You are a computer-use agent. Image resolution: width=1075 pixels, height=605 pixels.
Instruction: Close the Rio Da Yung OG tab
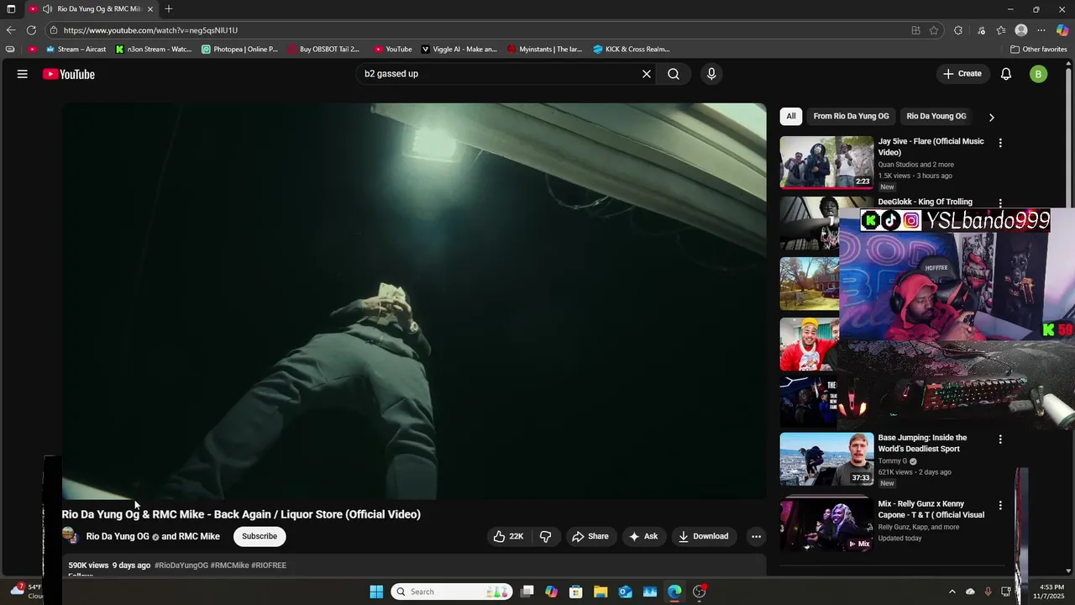coord(150,9)
